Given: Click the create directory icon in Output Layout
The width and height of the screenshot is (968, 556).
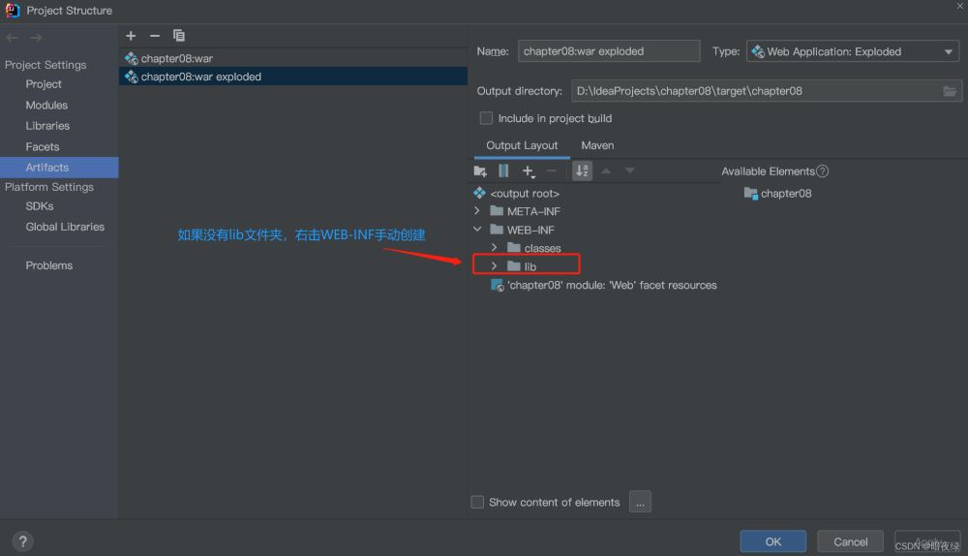Looking at the screenshot, I should [x=480, y=171].
